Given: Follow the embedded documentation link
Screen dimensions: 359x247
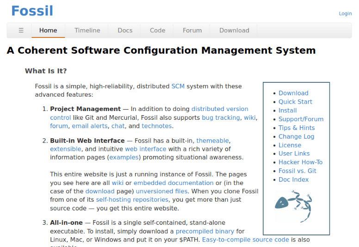Looking at the screenshot, I should (173, 183).
